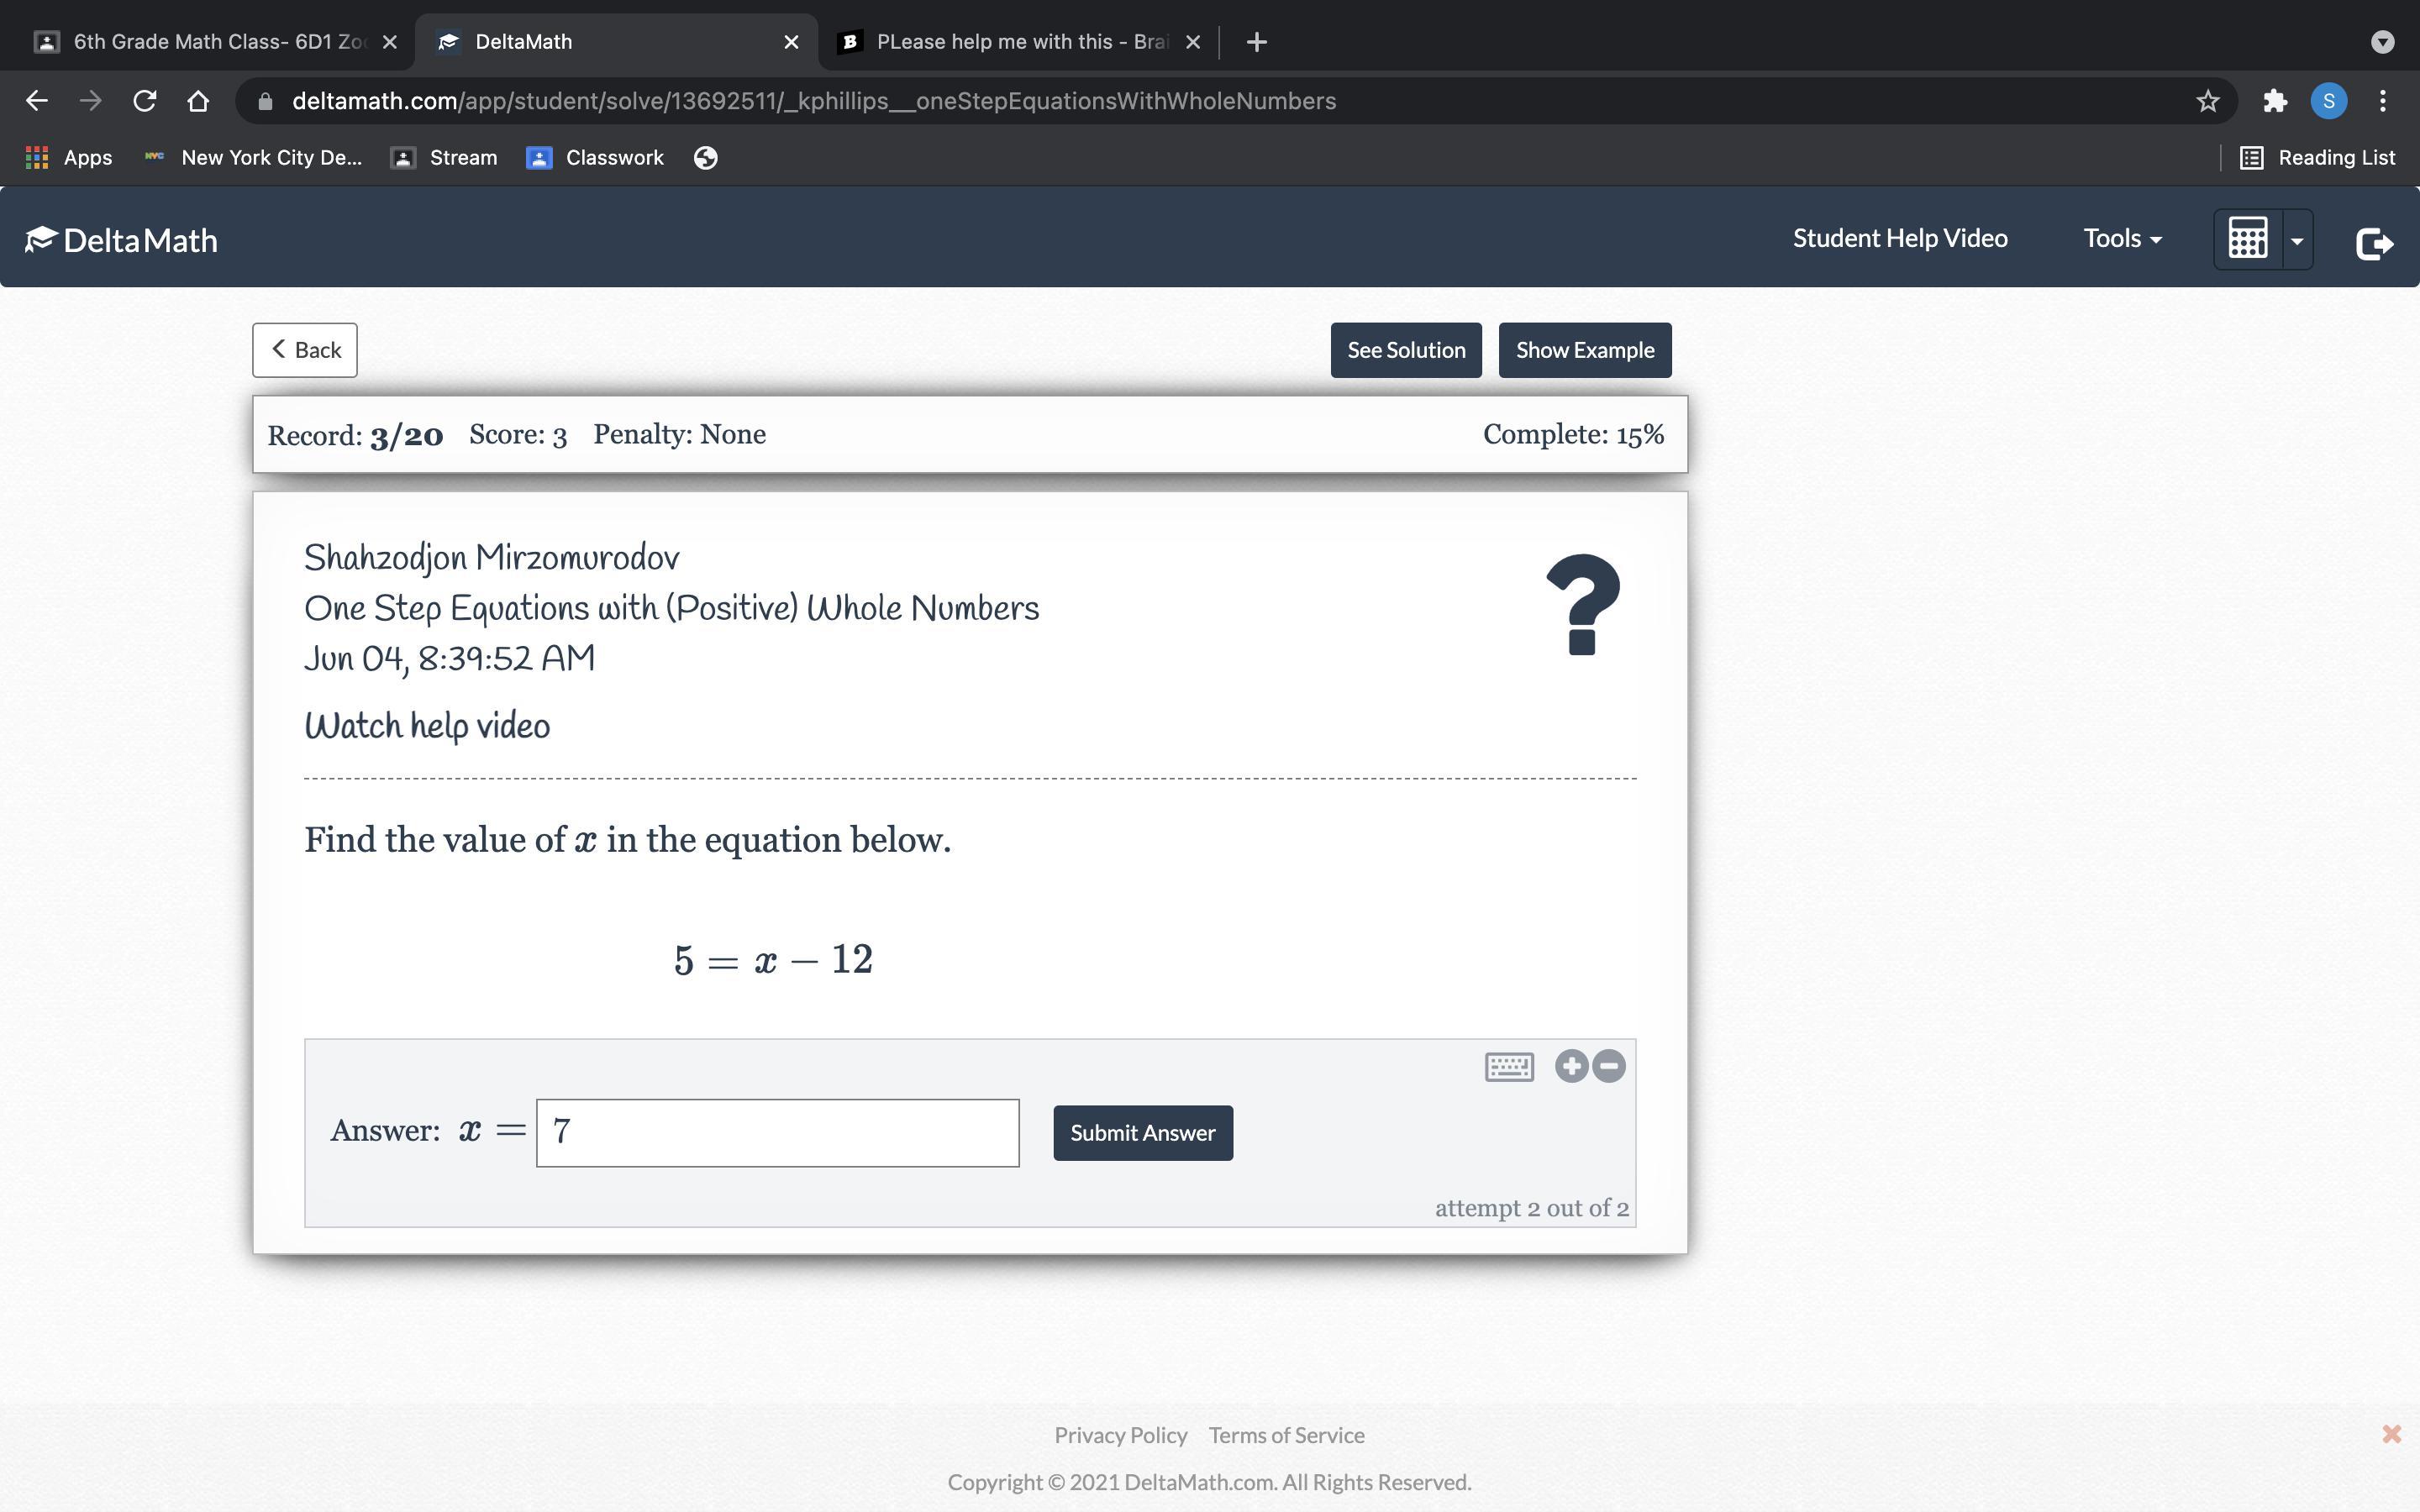Screen dimensions: 2420x1512
Task: Click the answer input field
Action: click(777, 1133)
